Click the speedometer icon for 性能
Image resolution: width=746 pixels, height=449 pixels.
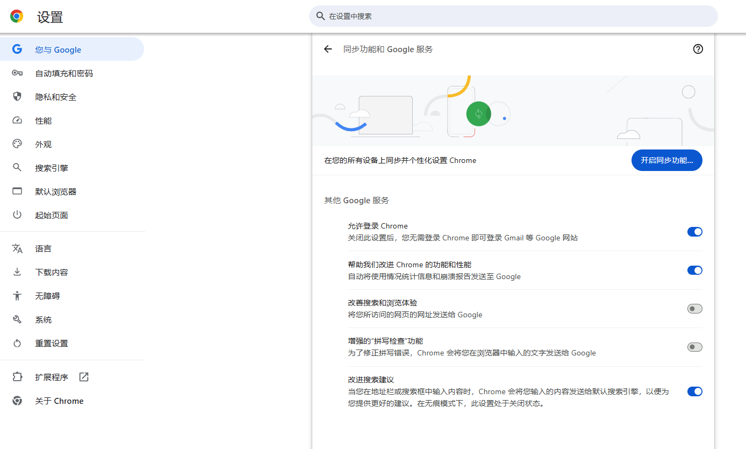tap(17, 120)
